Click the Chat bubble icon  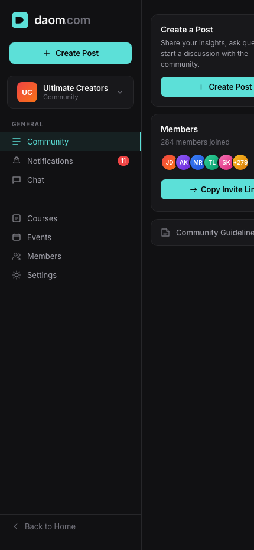(x=17, y=180)
